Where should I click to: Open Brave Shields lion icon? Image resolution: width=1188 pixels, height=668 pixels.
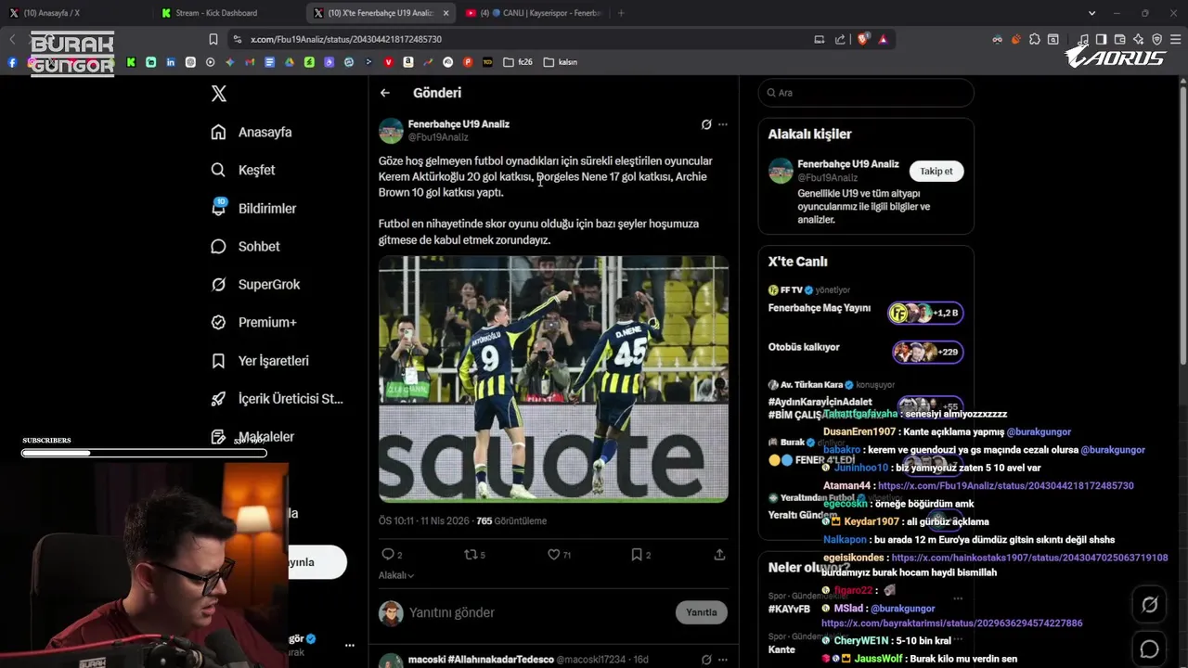862,39
